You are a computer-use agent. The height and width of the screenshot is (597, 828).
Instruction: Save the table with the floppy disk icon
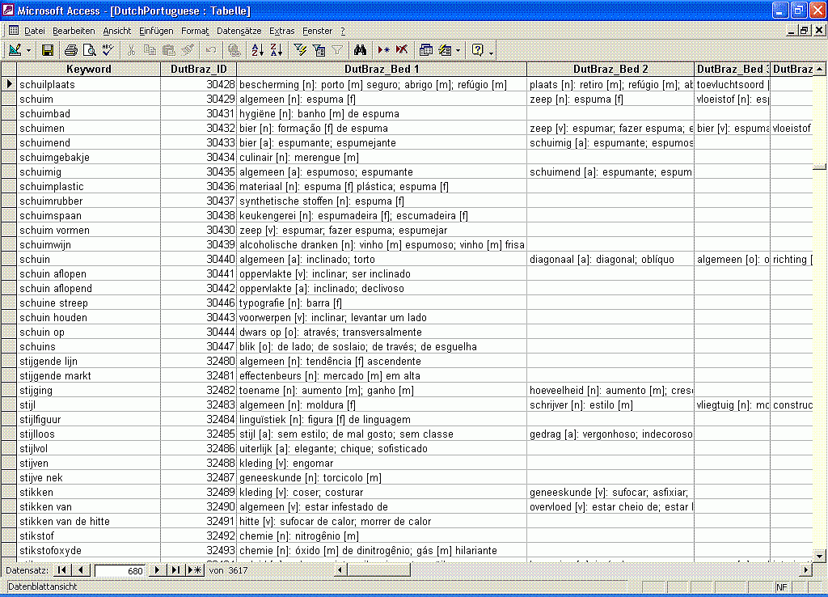pyautogui.click(x=48, y=50)
